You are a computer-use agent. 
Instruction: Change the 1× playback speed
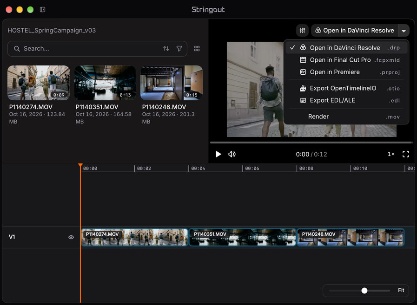point(391,154)
